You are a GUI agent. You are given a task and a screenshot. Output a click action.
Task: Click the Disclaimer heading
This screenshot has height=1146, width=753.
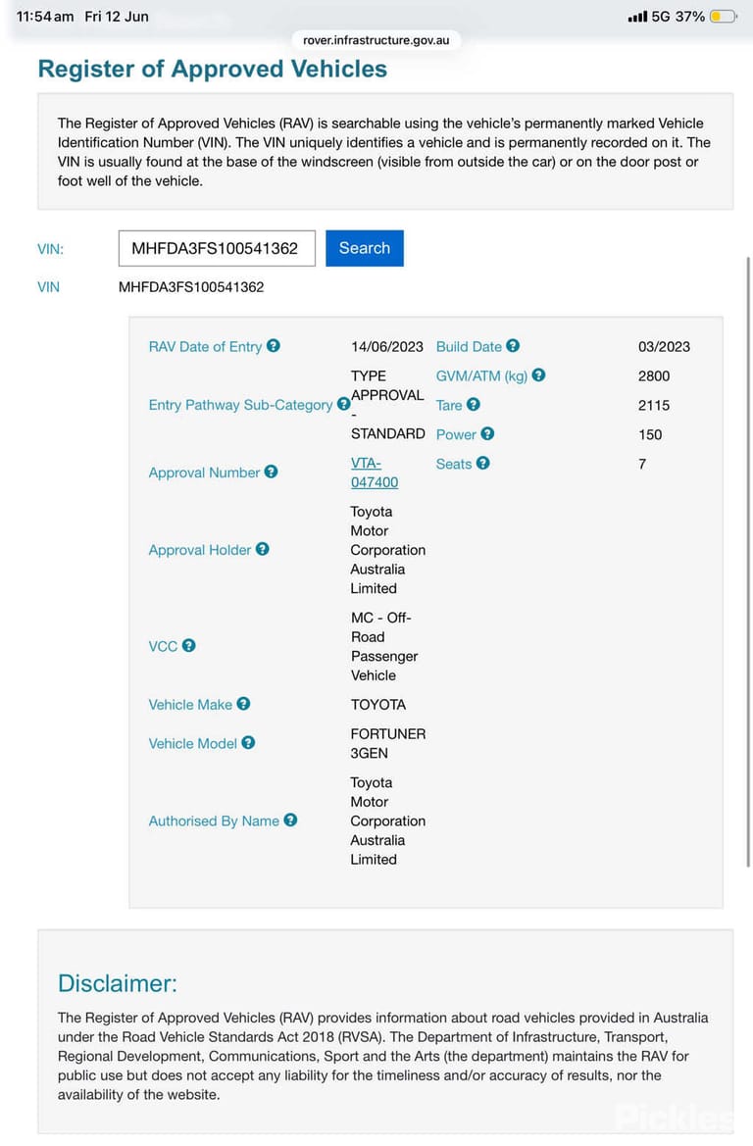118,983
